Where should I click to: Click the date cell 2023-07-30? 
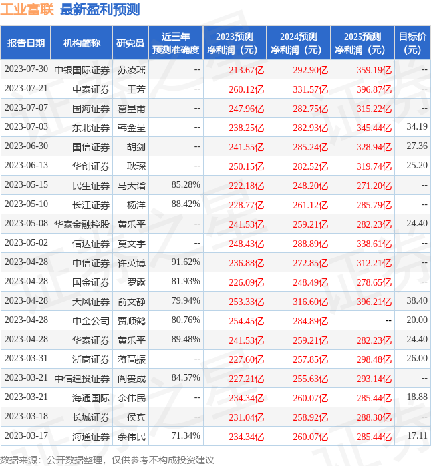pos(26,69)
